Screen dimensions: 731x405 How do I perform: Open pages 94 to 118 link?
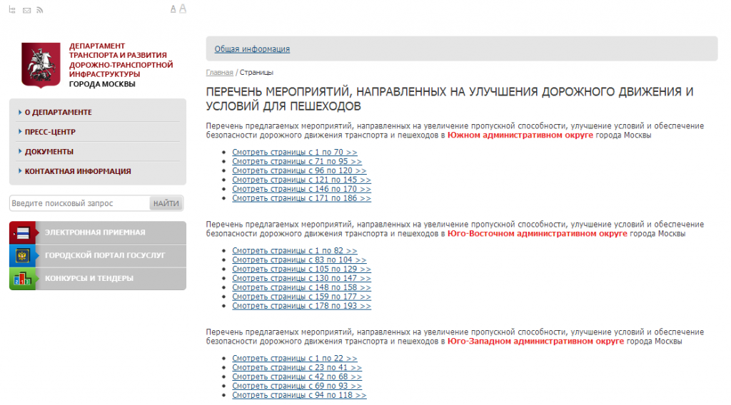(x=299, y=395)
